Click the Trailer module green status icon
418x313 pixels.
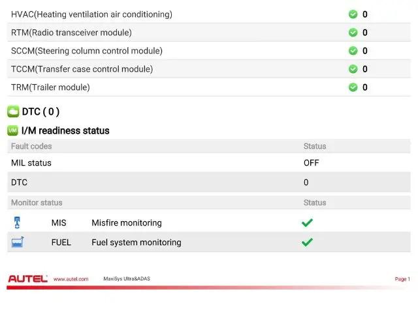(353, 87)
